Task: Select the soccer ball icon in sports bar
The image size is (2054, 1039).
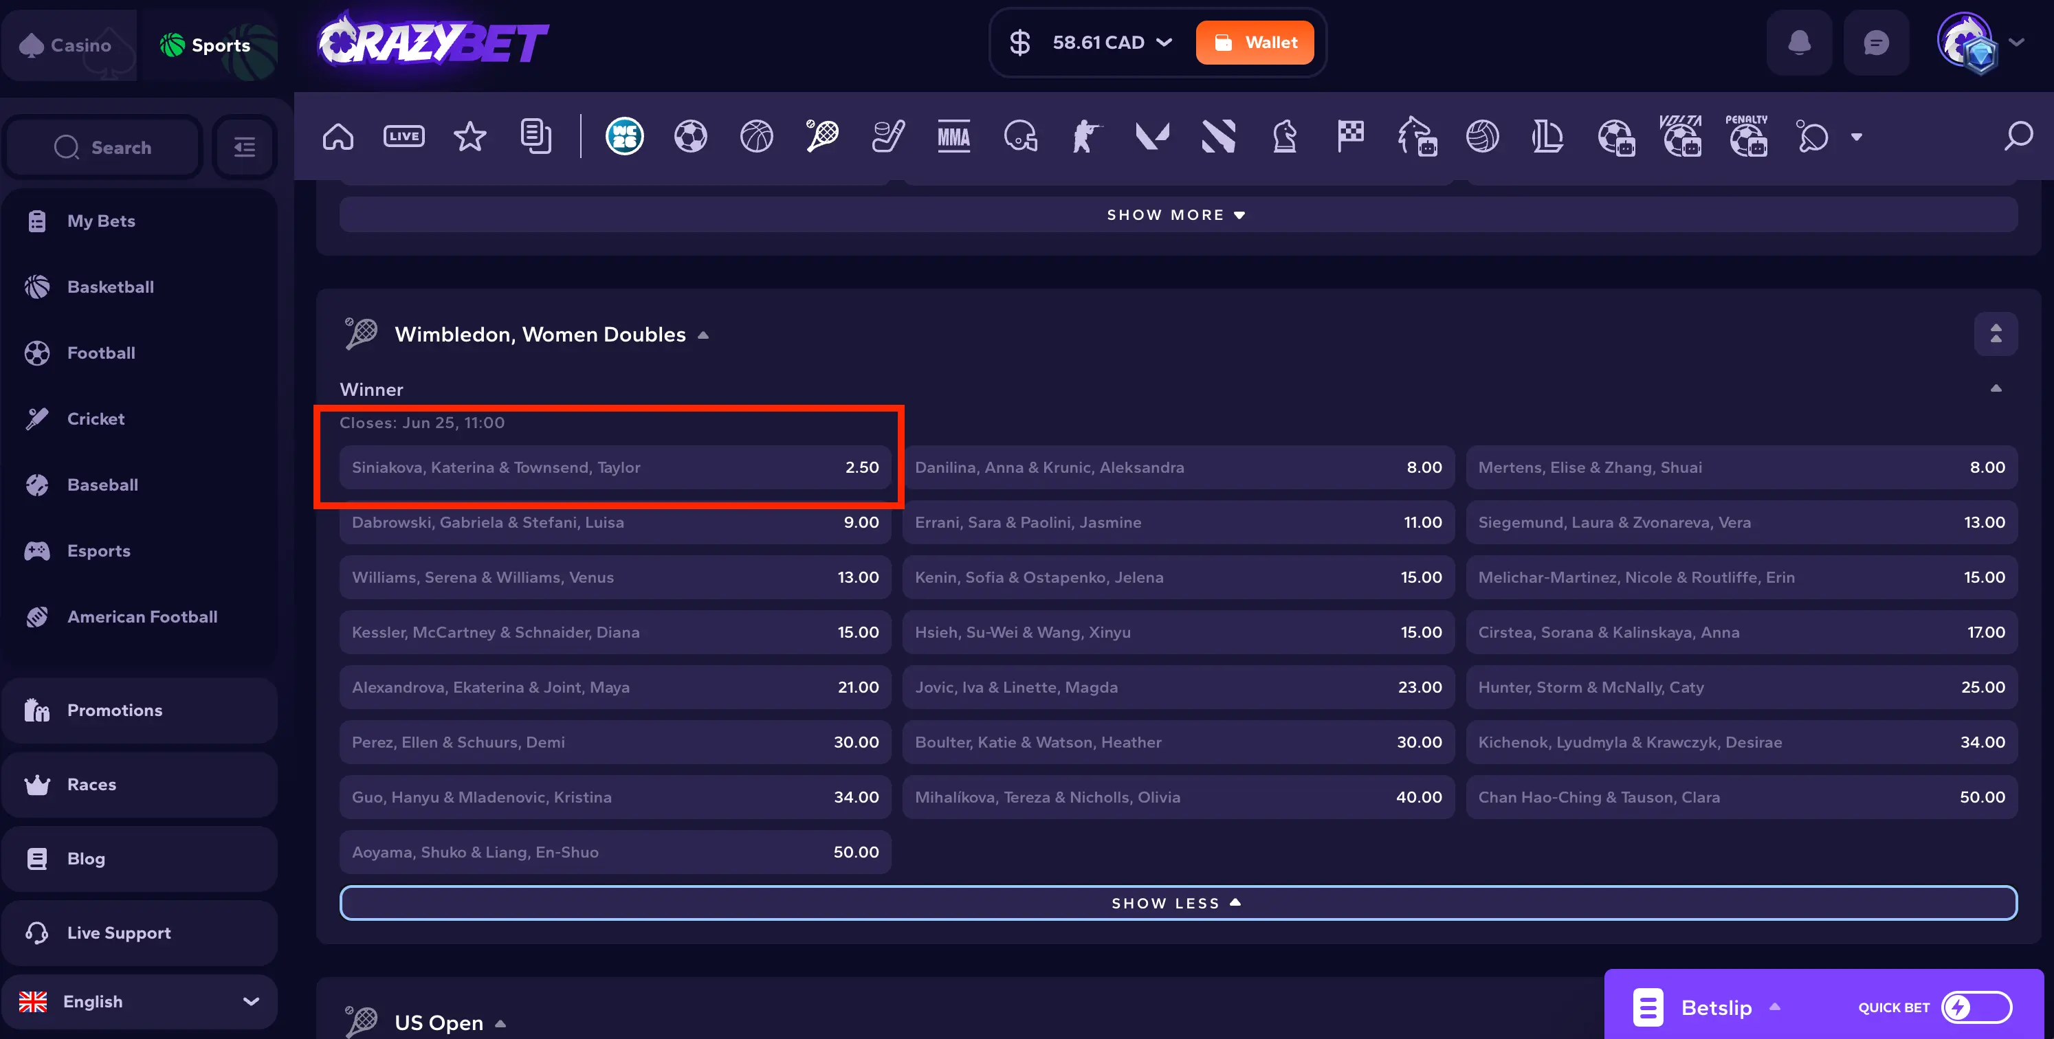Action: point(691,136)
